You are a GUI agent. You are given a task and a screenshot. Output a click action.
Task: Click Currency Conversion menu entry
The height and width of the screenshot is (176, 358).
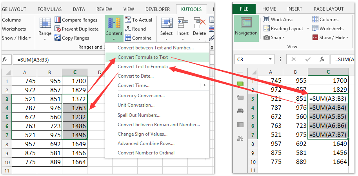coord(141,96)
